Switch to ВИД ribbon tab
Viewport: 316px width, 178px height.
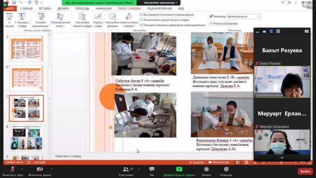pos(181,9)
